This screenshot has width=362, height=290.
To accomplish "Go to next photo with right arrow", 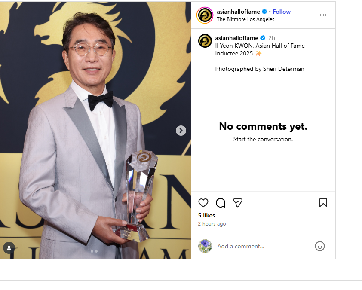I will coord(181,131).
